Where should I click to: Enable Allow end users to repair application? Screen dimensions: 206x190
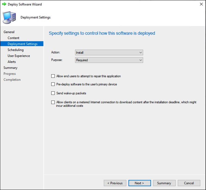(x=53, y=76)
